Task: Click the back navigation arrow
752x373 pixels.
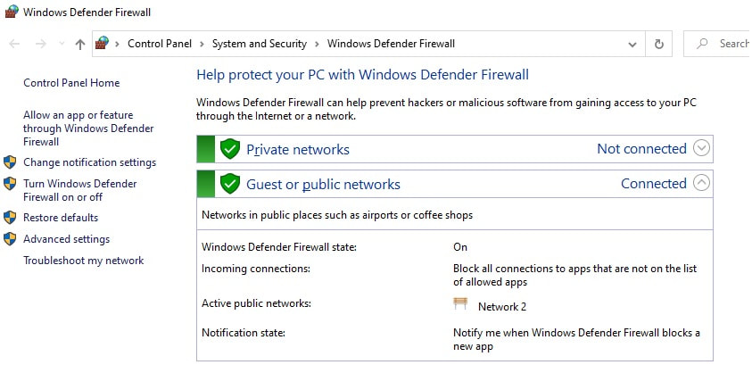Action: (14, 44)
